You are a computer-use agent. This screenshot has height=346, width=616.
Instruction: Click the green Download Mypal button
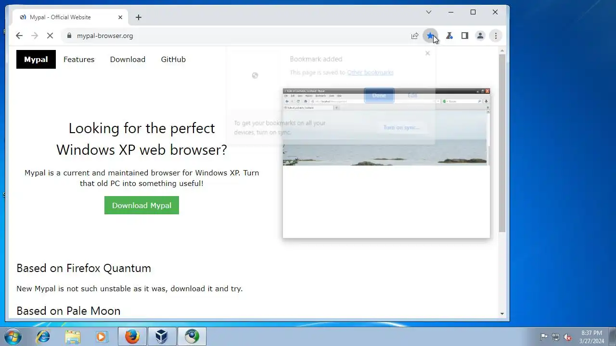click(141, 205)
